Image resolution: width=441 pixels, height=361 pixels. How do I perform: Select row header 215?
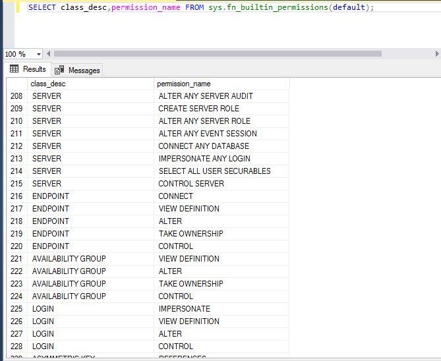[x=16, y=184]
